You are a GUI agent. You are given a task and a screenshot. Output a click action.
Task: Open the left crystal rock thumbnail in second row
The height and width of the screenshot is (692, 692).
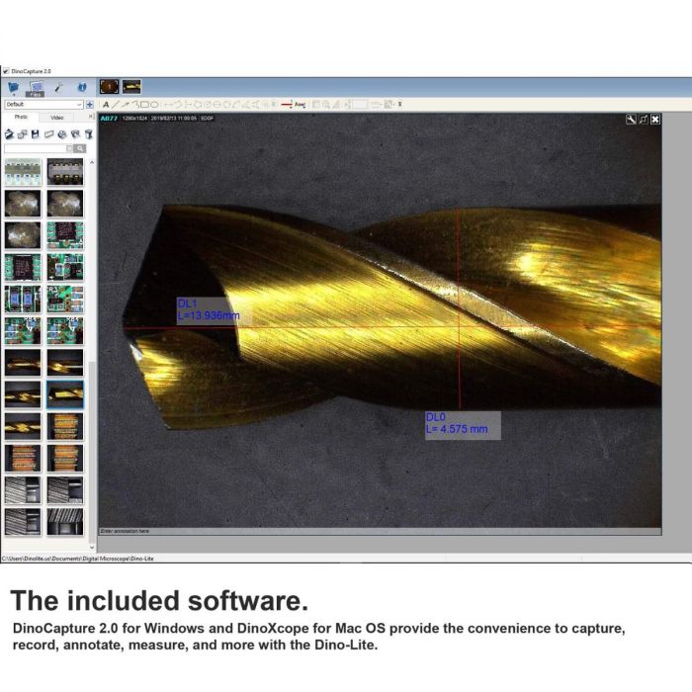pyautogui.click(x=23, y=204)
